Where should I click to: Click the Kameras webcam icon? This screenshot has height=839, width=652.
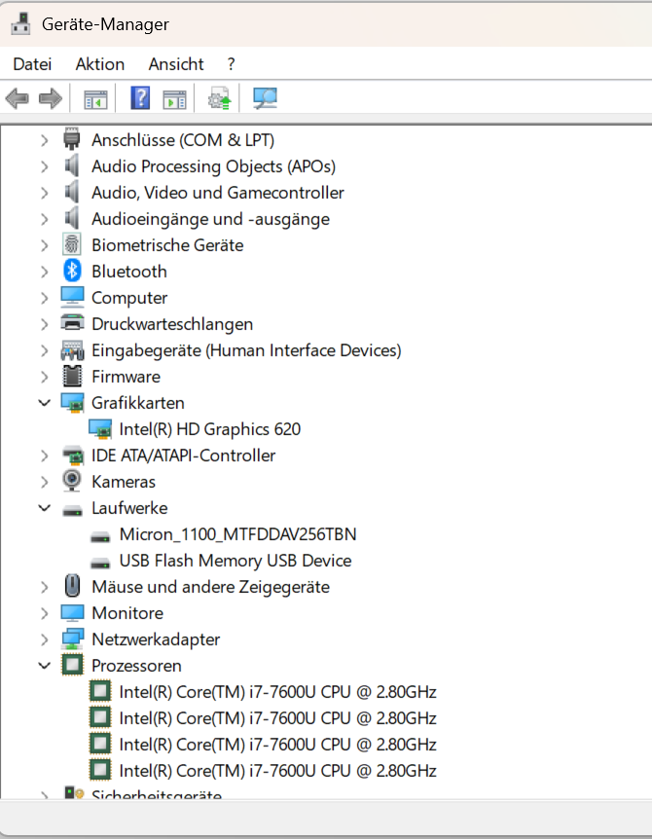pos(72,481)
